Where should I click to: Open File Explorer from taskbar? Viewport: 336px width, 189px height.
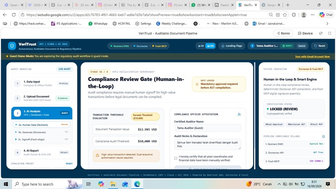click(x=113, y=184)
